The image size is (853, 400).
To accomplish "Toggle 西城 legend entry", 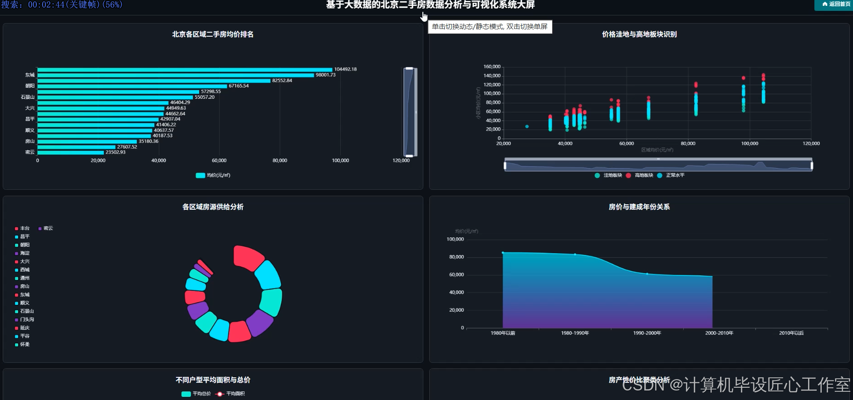I will pyautogui.click(x=22, y=270).
